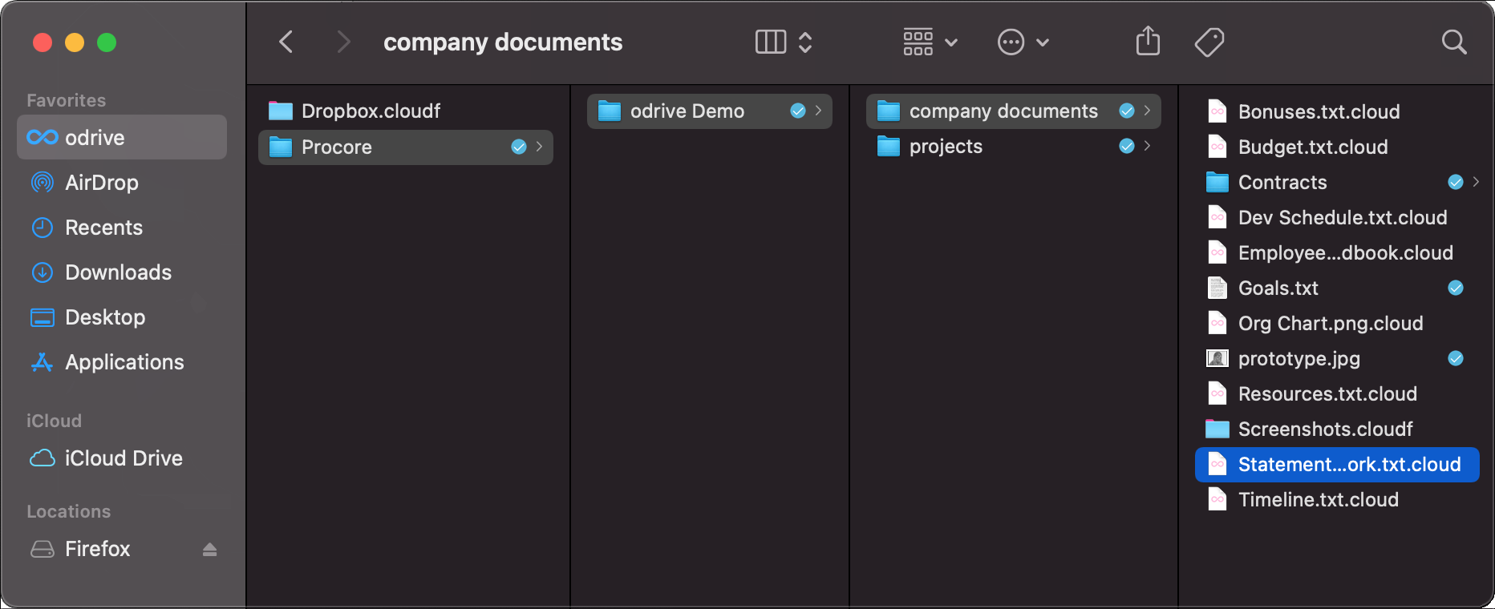Click the Back navigation arrow
Viewport: 1495px width, 609px height.
pos(286,42)
